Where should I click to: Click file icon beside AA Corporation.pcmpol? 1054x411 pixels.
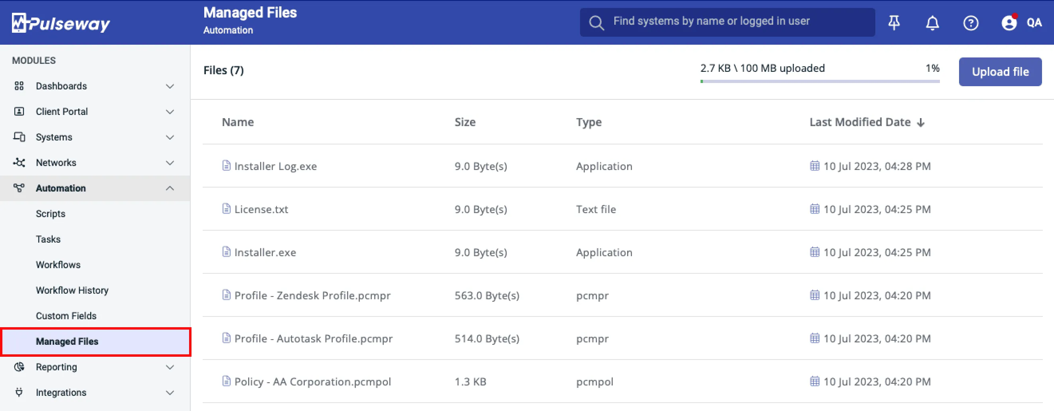click(x=226, y=381)
